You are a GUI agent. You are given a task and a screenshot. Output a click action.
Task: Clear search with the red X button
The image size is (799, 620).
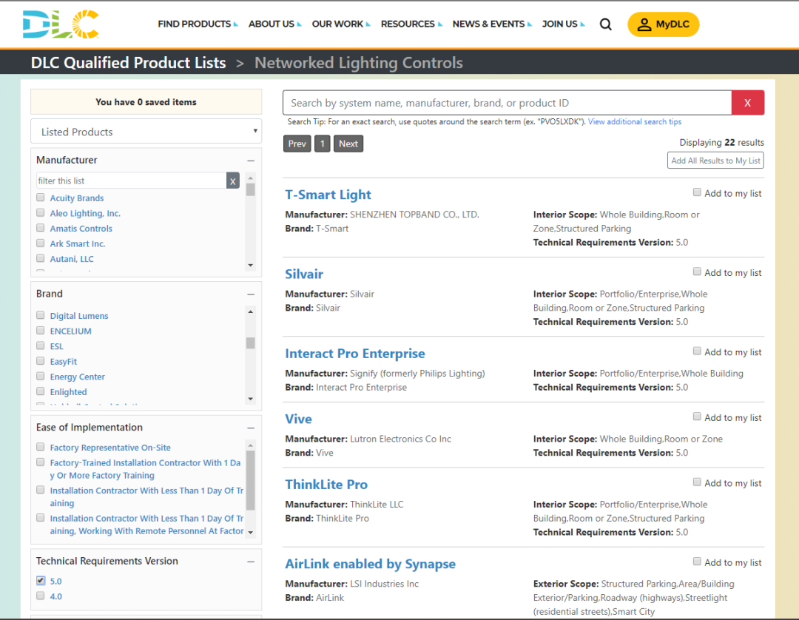[747, 103]
